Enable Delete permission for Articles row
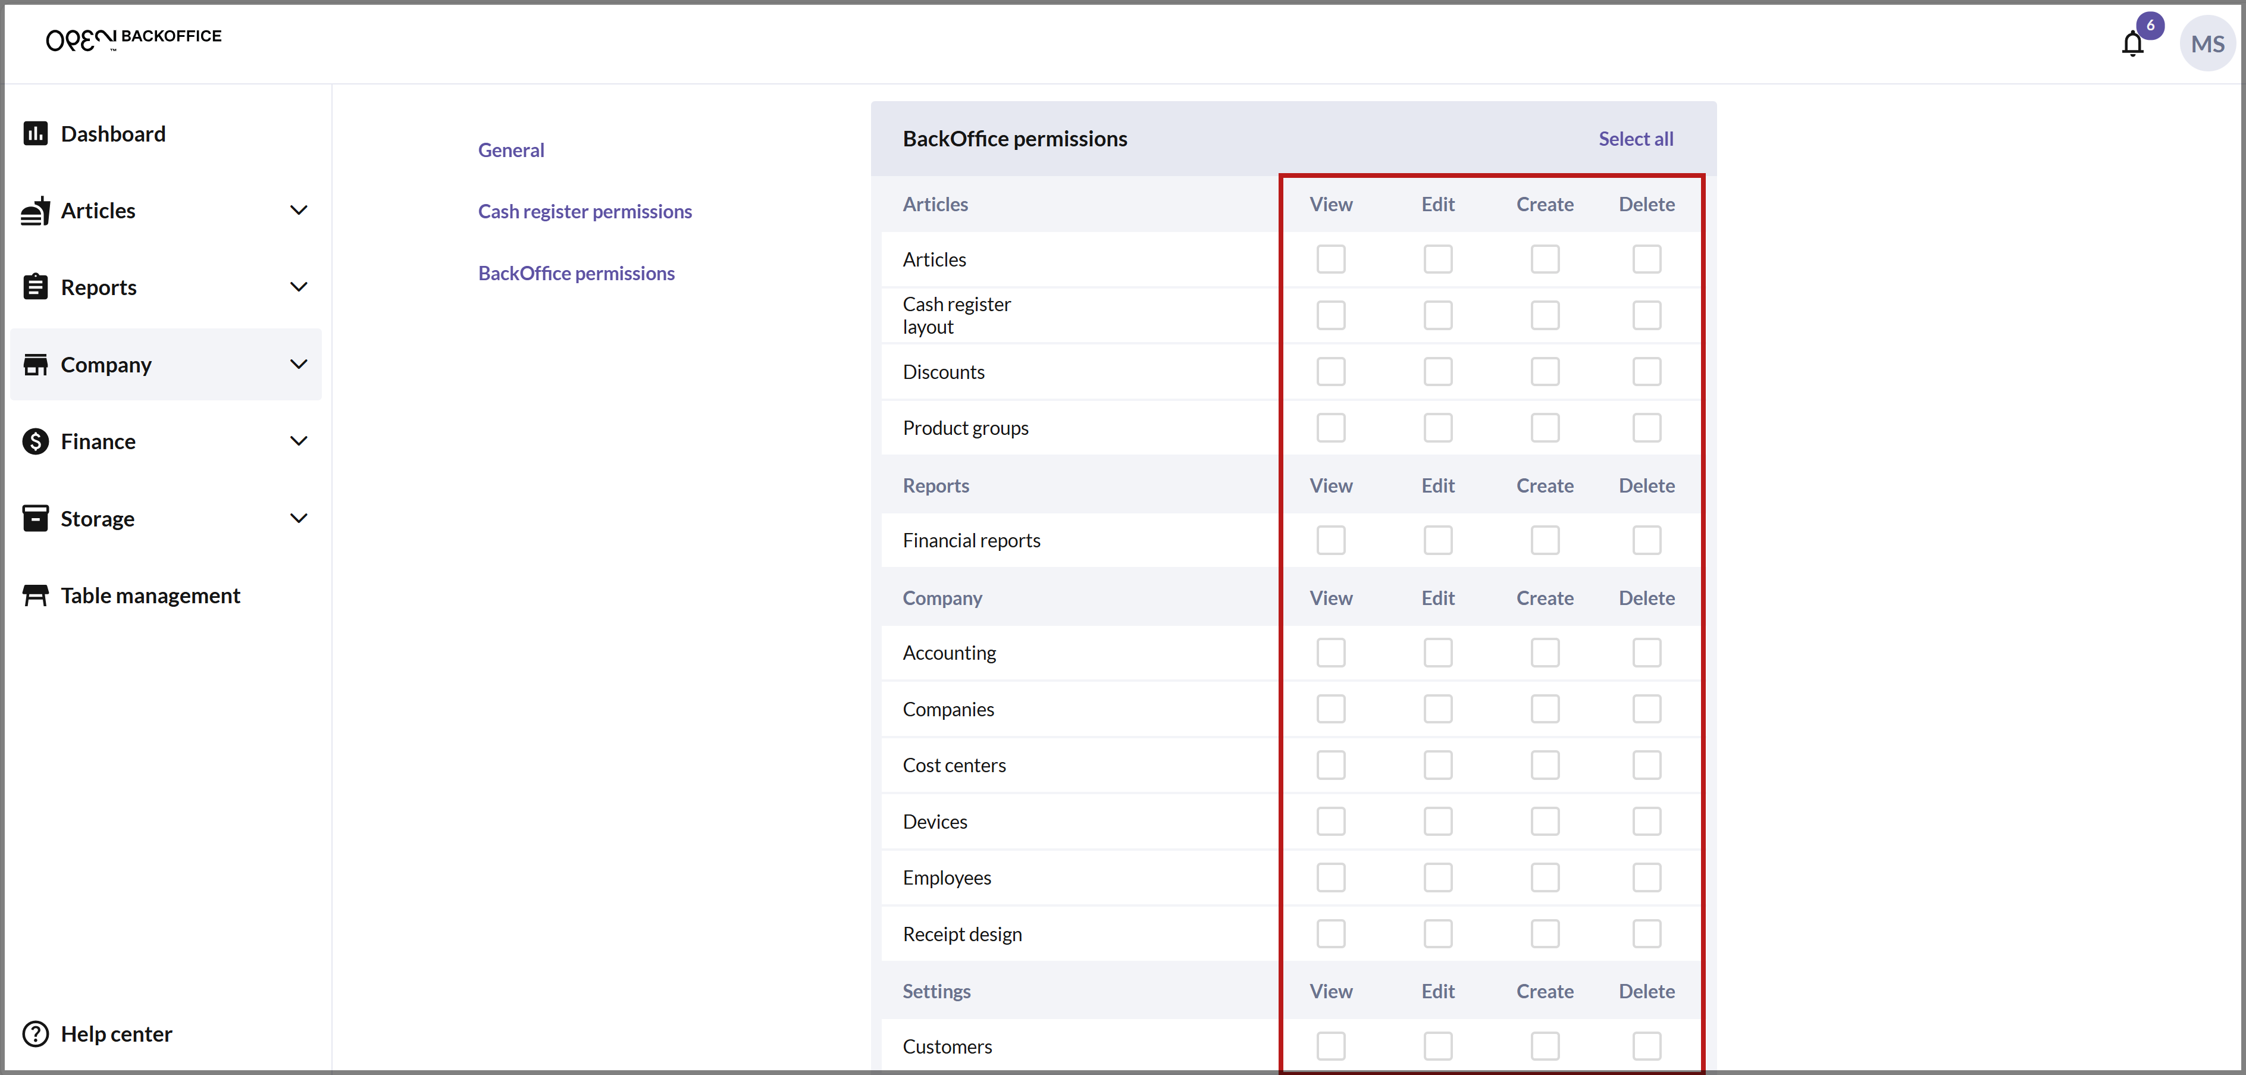The image size is (2246, 1075). (1646, 259)
